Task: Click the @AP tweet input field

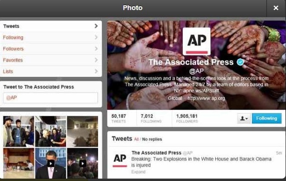Action: (51, 98)
